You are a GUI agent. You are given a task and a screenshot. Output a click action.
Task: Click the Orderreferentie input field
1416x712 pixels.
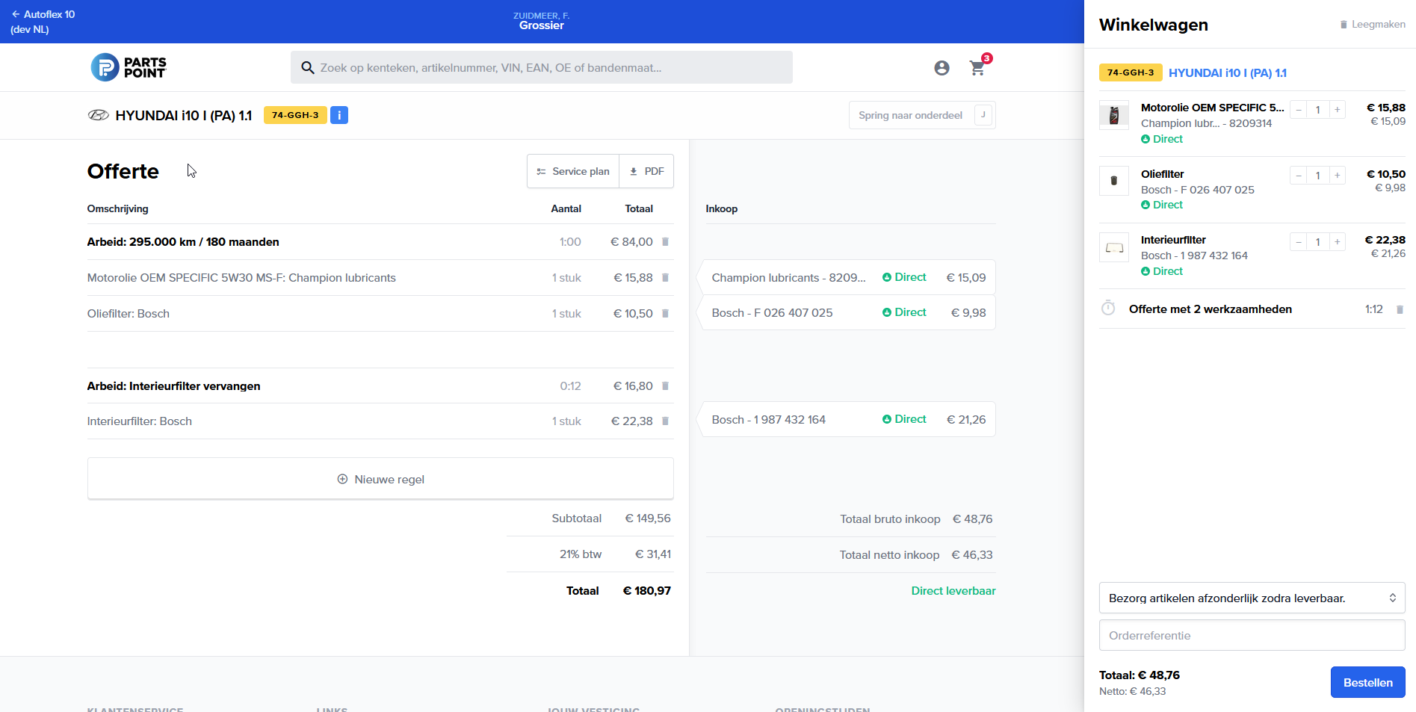1252,635
